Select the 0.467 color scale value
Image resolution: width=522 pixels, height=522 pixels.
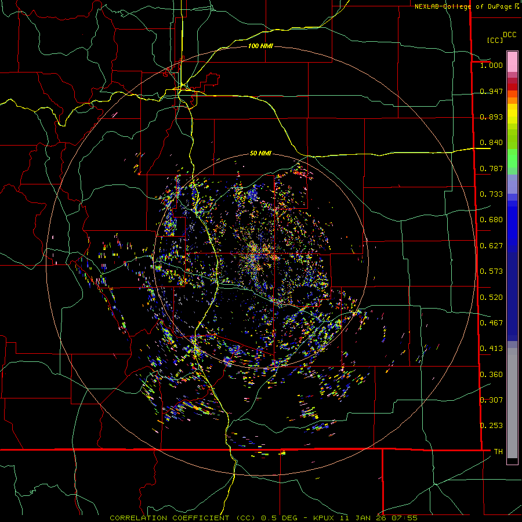click(491, 323)
